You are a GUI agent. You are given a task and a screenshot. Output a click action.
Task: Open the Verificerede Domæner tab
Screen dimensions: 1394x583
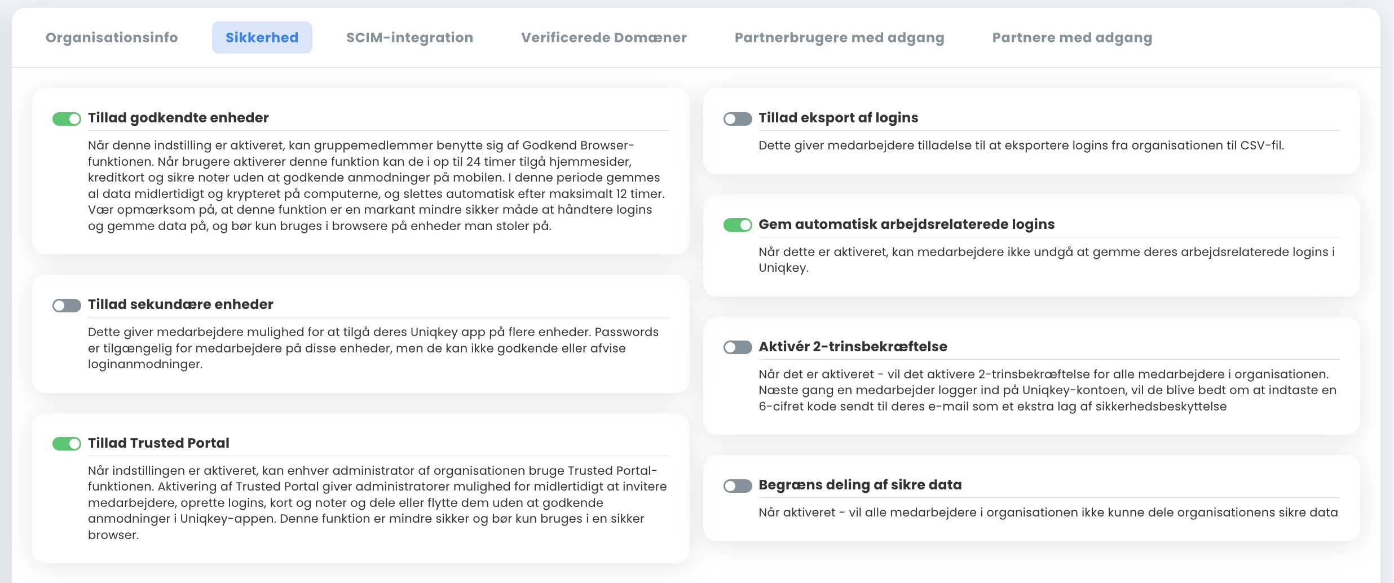(x=604, y=38)
